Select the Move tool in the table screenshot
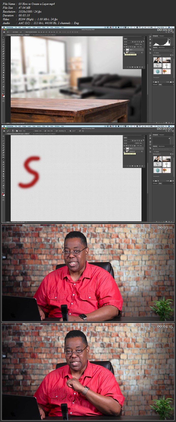176x422 pixels. point(3,37)
